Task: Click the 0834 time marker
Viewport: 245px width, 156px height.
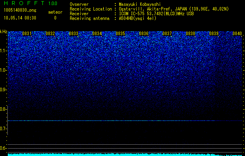Action: (97, 34)
